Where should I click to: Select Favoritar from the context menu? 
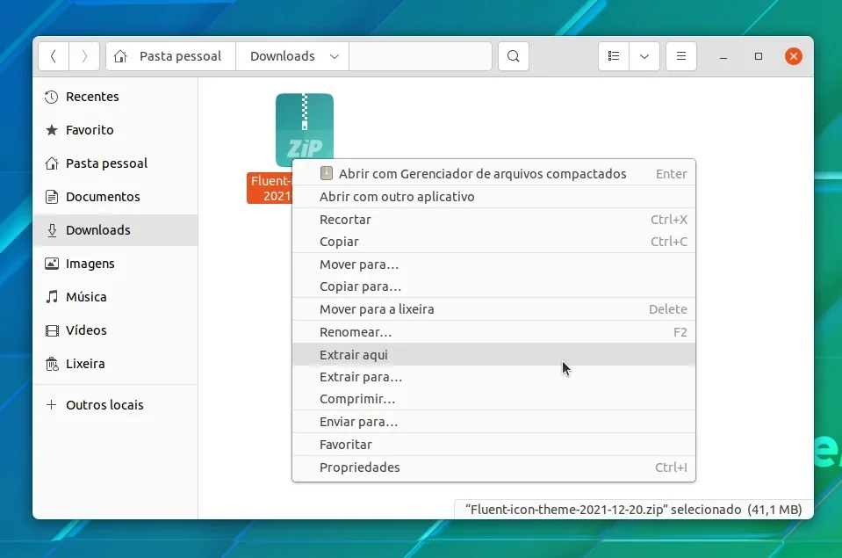pos(493,445)
